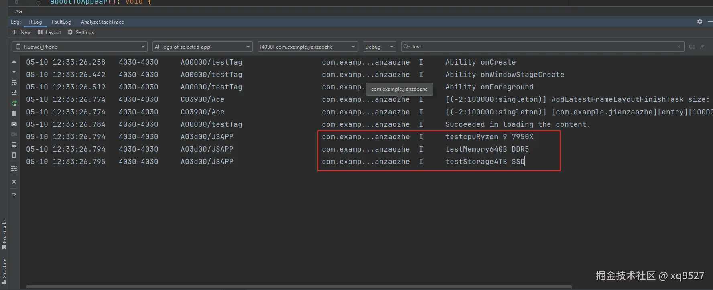Jump up the log stack with up arrow
The image size is (713, 290).
[14, 62]
